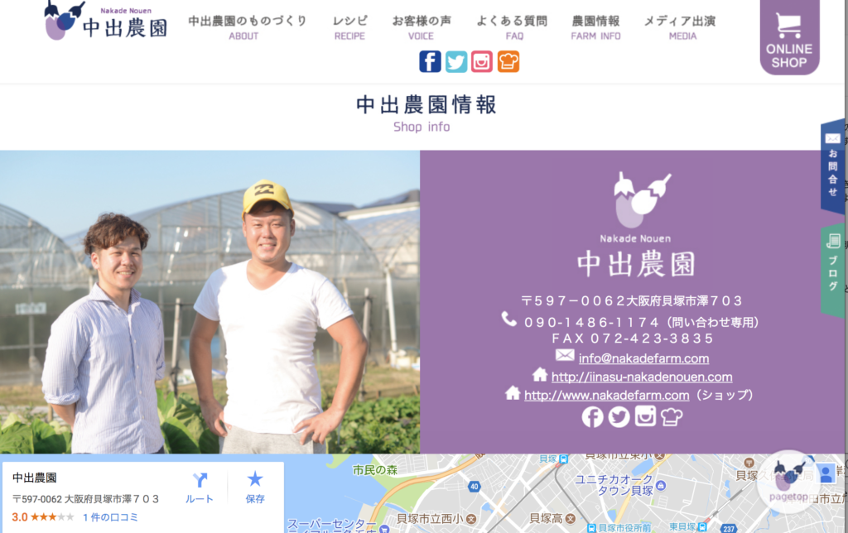Image resolution: width=848 pixels, height=533 pixels.
Task: Click the white Instagram icon in purple panel
Action: tap(645, 416)
